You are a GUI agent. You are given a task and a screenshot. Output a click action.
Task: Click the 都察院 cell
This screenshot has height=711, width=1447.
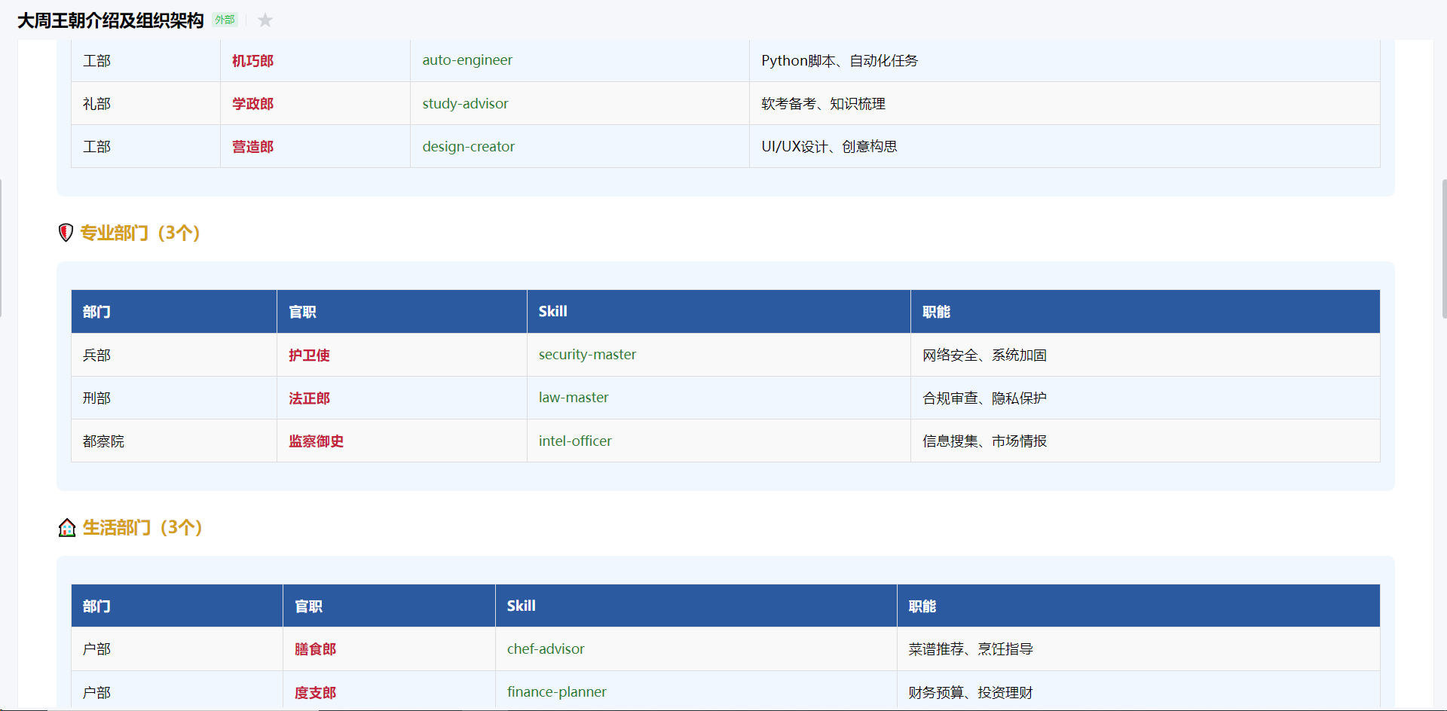click(x=174, y=441)
